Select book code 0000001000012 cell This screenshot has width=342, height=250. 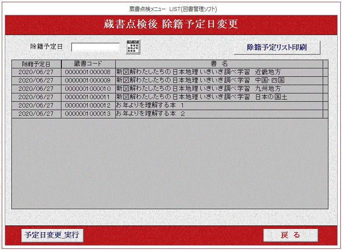88,105
